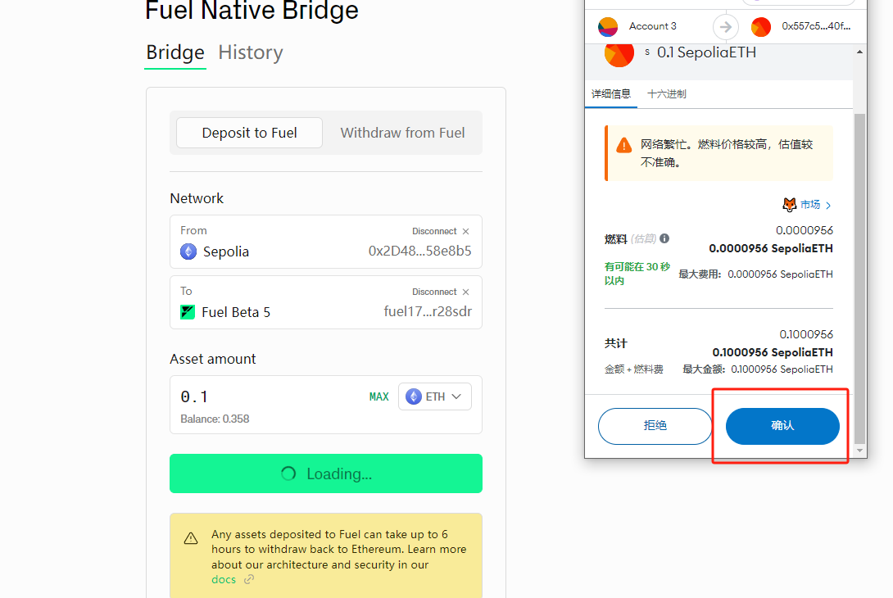This screenshot has width=893, height=598.
Task: Open the docs link
Action: point(223,580)
